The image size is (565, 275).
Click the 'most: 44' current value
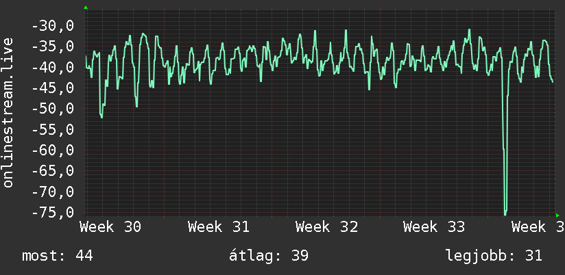(58, 256)
